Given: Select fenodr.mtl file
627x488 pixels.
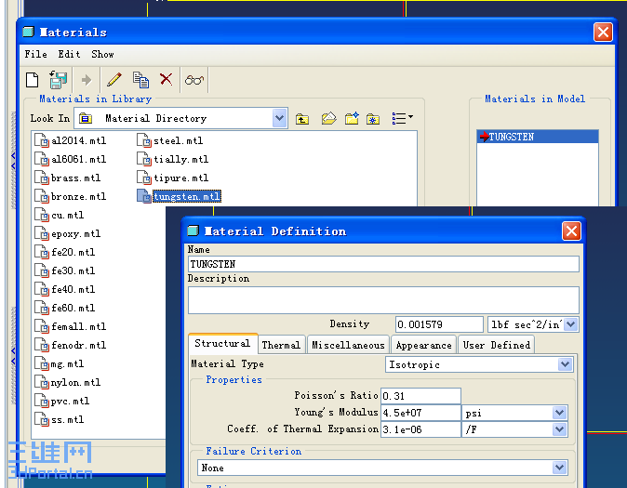Looking at the screenshot, I should coord(71,345).
